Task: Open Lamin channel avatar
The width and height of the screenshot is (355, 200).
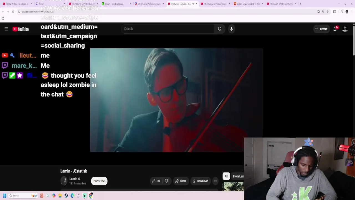Action: [x=64, y=181]
